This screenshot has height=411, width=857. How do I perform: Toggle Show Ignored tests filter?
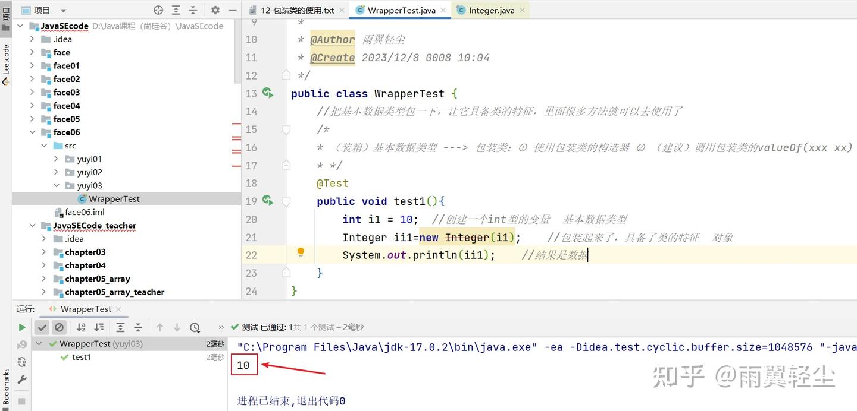tap(58, 327)
